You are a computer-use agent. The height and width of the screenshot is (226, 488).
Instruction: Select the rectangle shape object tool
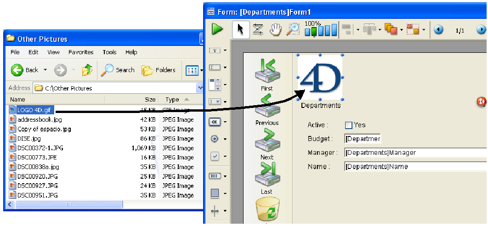(215, 193)
